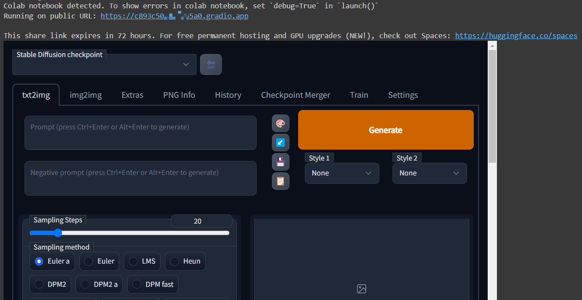Image resolution: width=582 pixels, height=300 pixels.
Task: Click the image placeholder icon in output area
Action: coord(361,289)
